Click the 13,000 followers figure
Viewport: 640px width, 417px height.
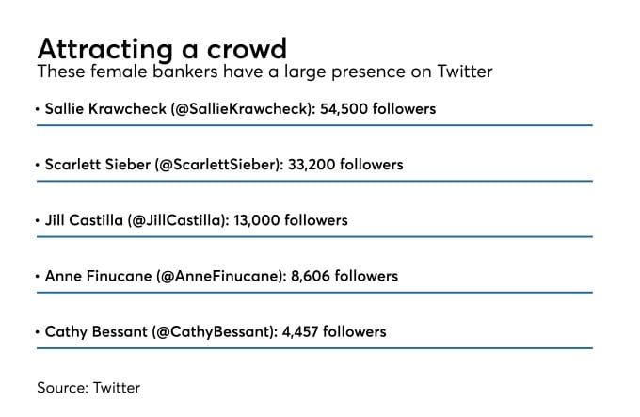(x=291, y=220)
